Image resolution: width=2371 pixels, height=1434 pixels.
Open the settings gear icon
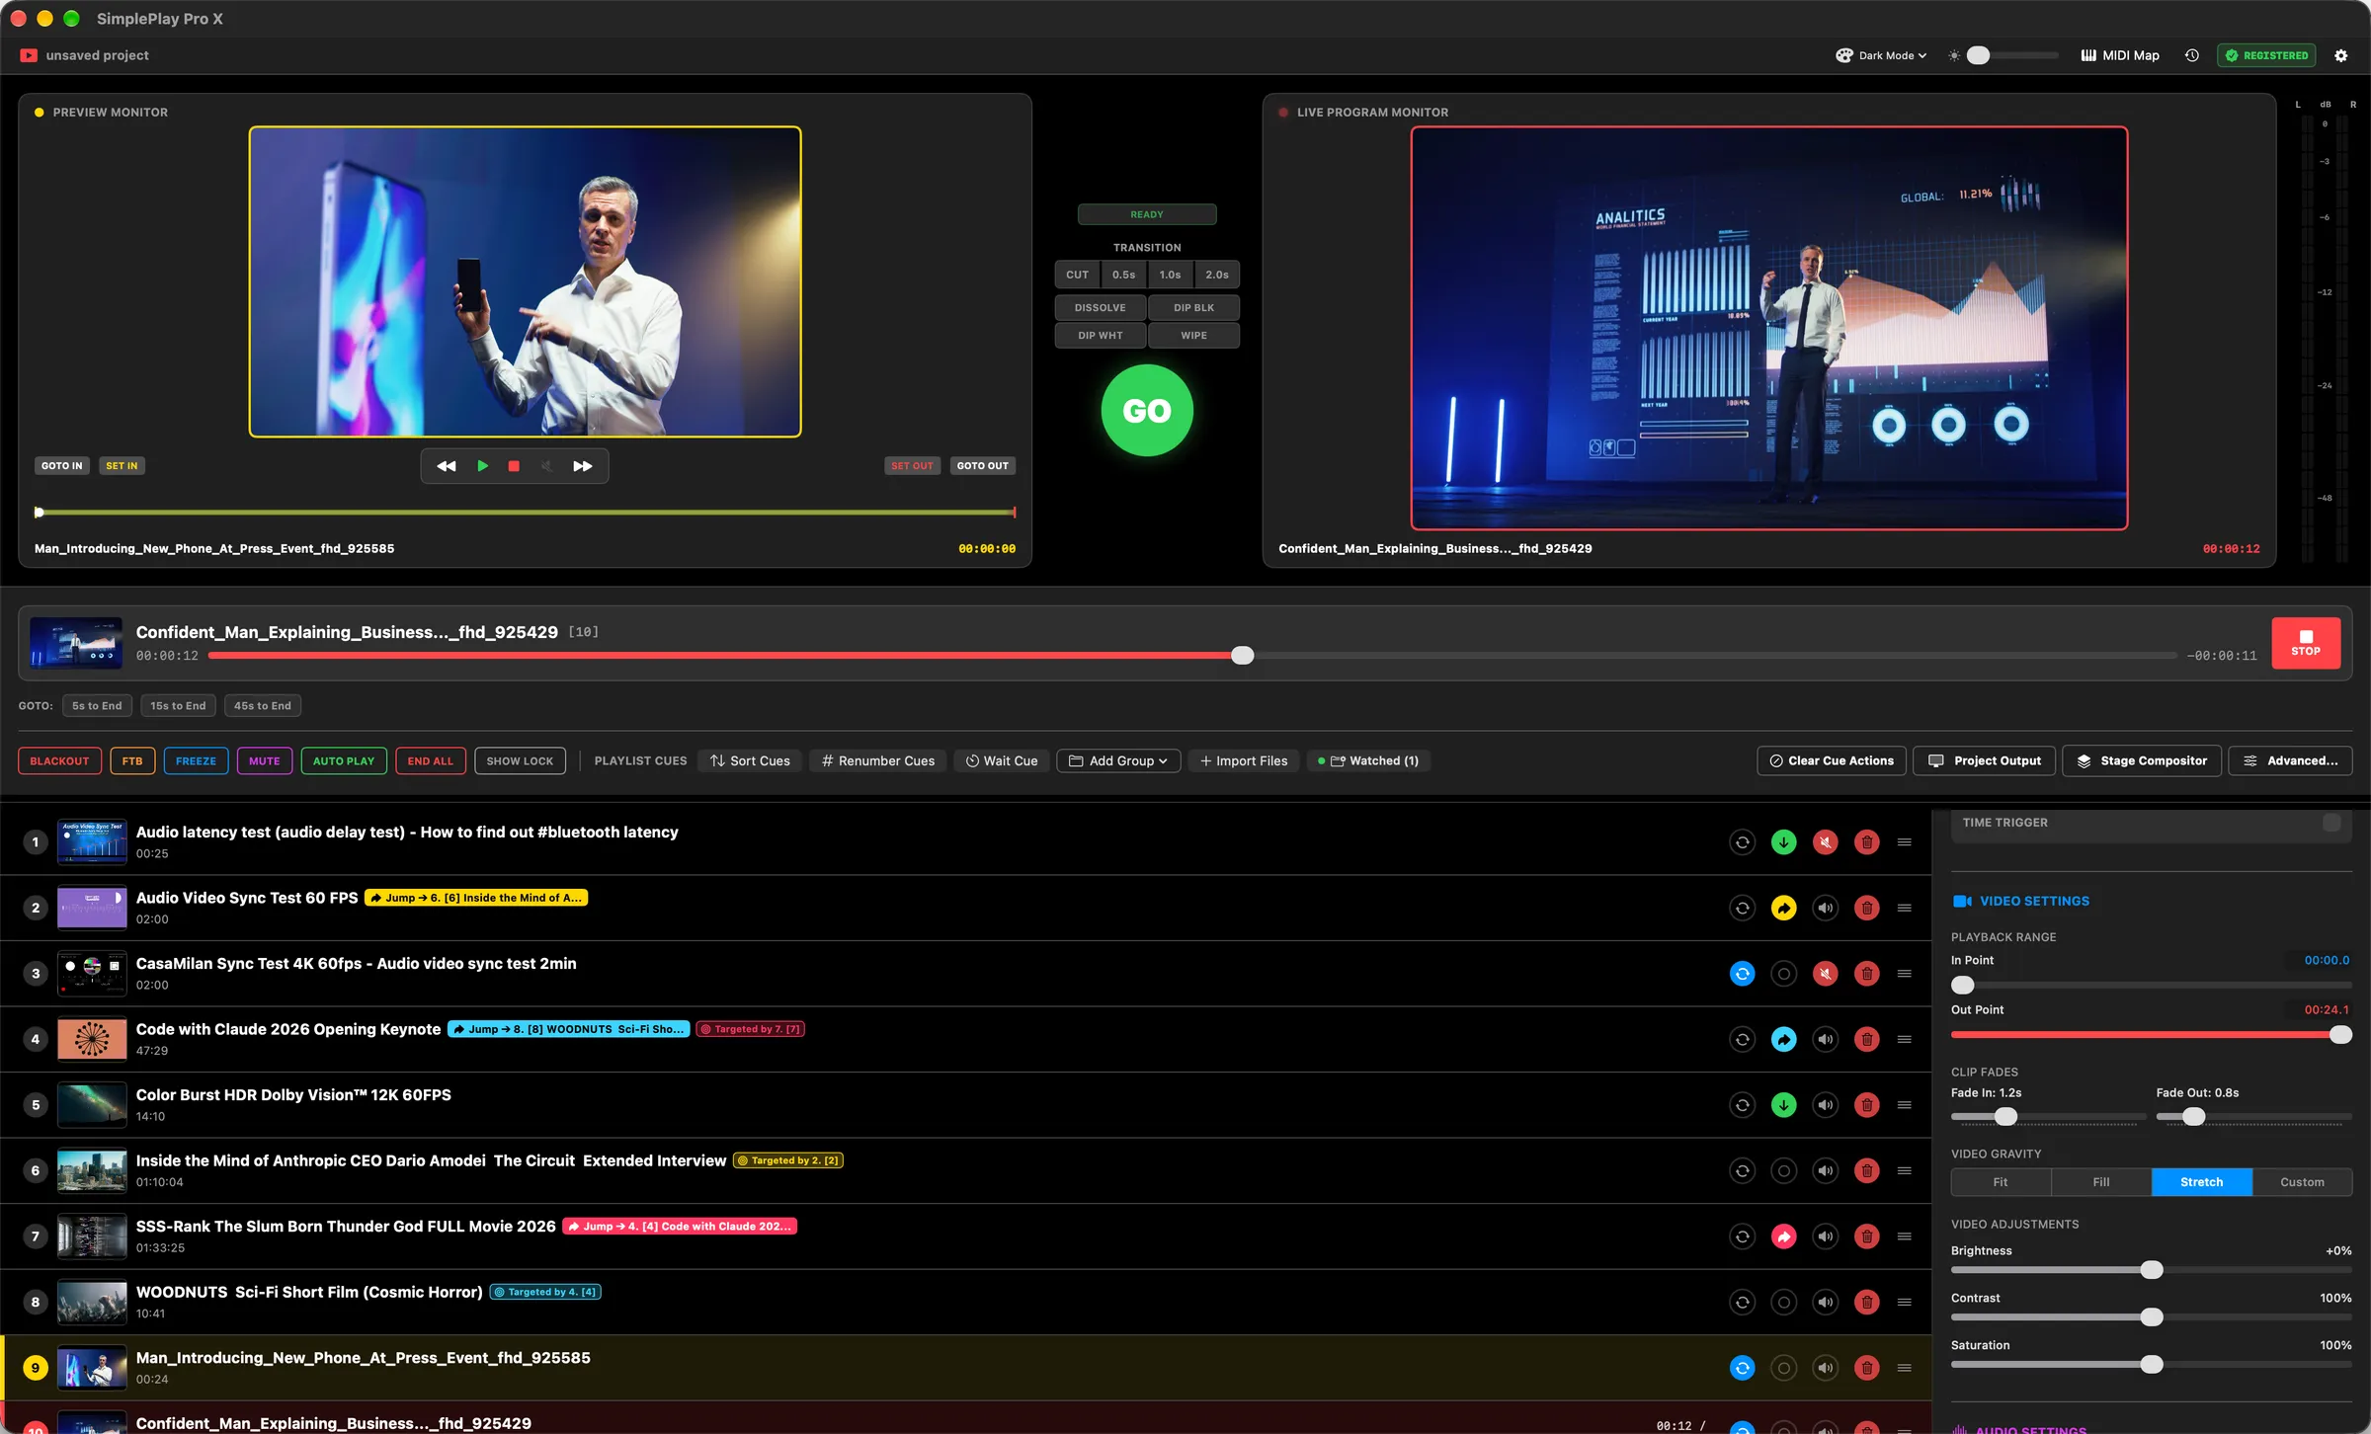coord(2340,55)
